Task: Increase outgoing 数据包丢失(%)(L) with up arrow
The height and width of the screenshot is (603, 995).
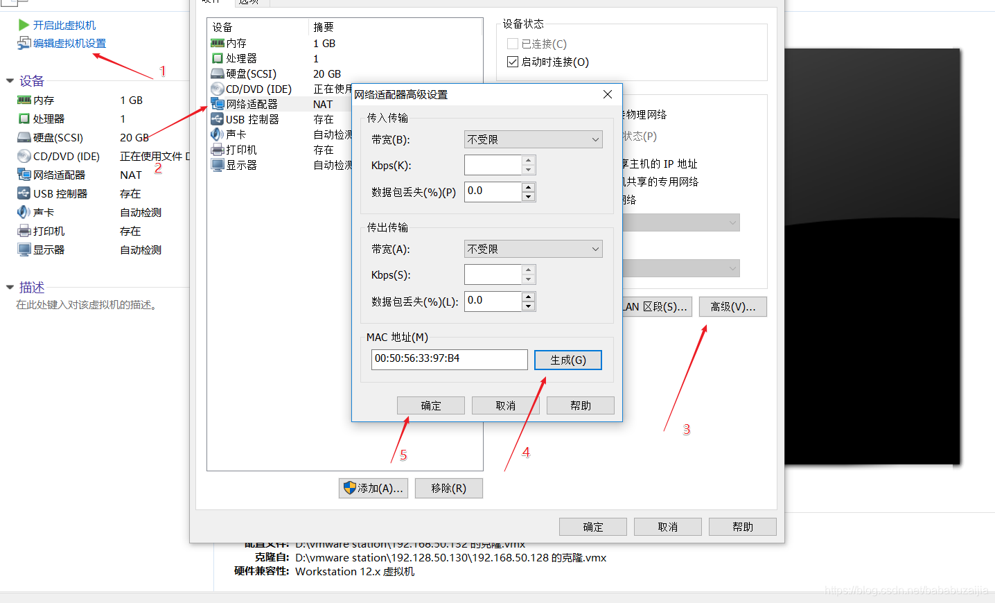Action: click(529, 297)
